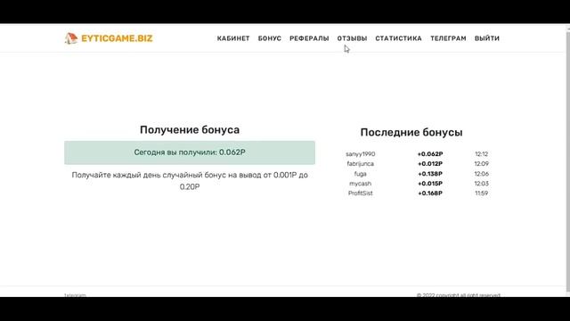Click the 12:06 timestamp

click(482, 174)
